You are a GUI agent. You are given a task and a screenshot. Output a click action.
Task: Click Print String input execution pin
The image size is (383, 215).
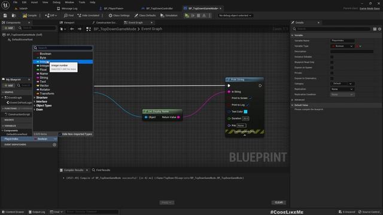pyautogui.click(x=229, y=85)
